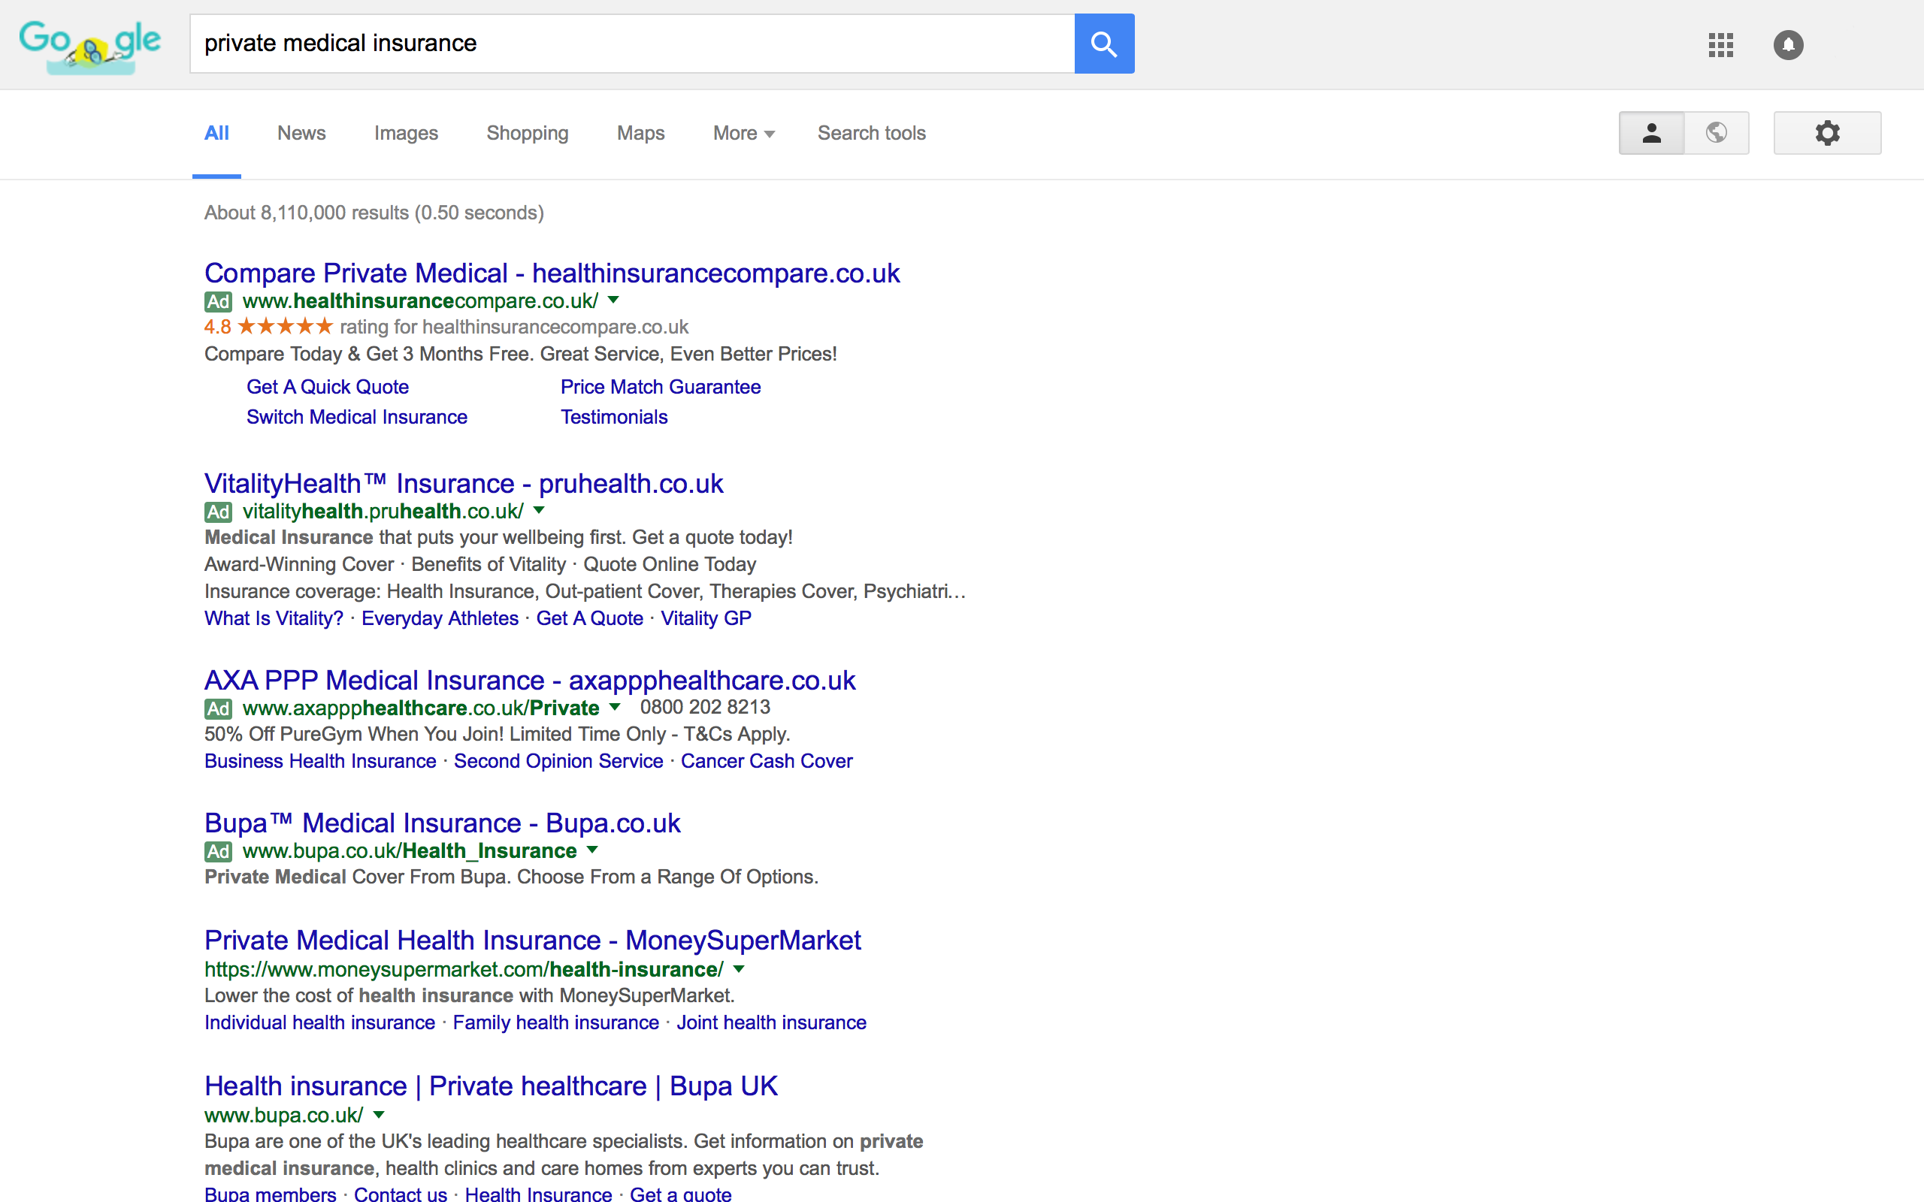Expand the More dropdown menu
The width and height of the screenshot is (1924, 1202).
point(743,133)
